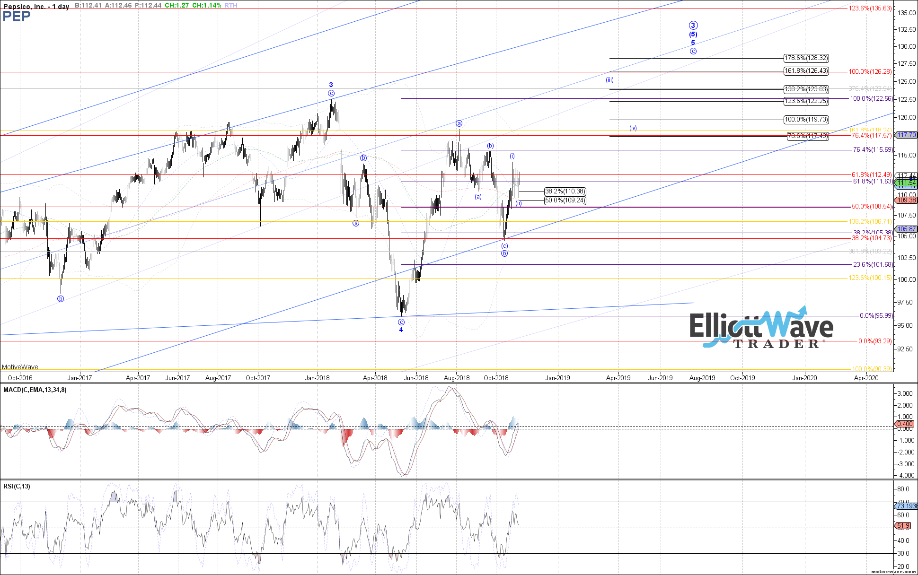Click the 123.6%(135.63) red Fibonacci label
The image size is (918, 575).
click(870, 8)
